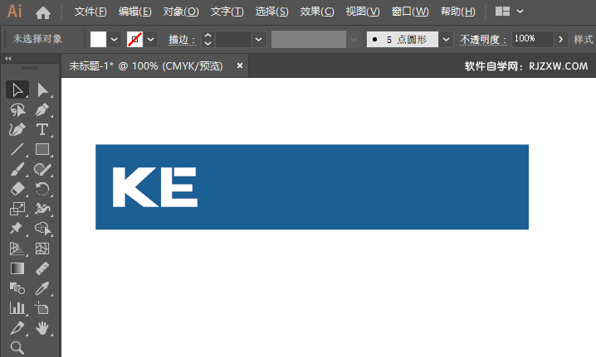The image size is (596, 357).
Task: Select the Mesh tool
Action: coord(42,248)
